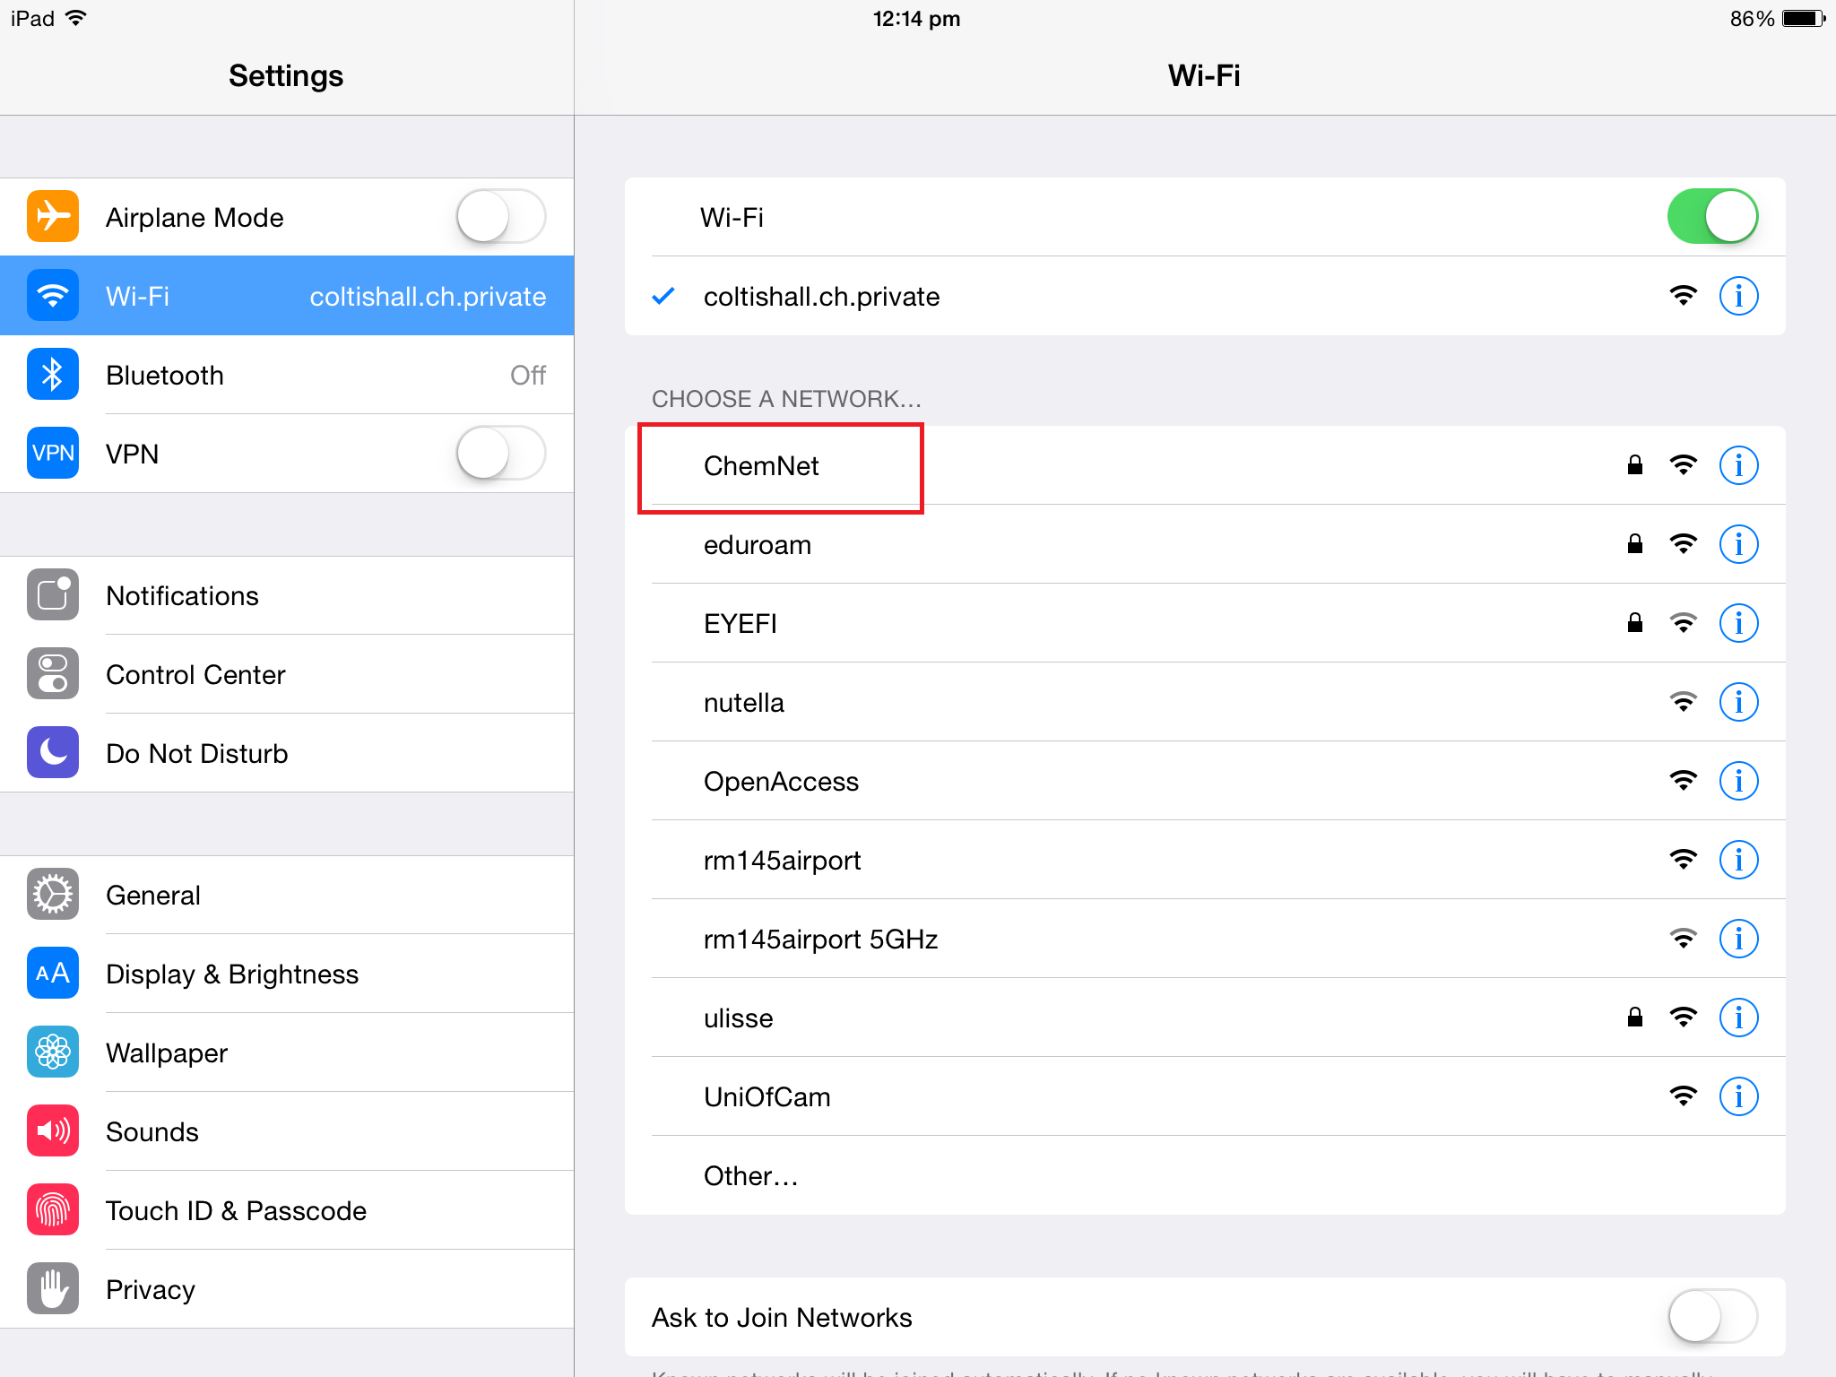Tap the lock icon on EYEFI row
This screenshot has width=1836, height=1377.
tap(1635, 622)
